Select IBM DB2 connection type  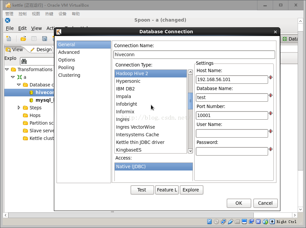click(x=151, y=89)
